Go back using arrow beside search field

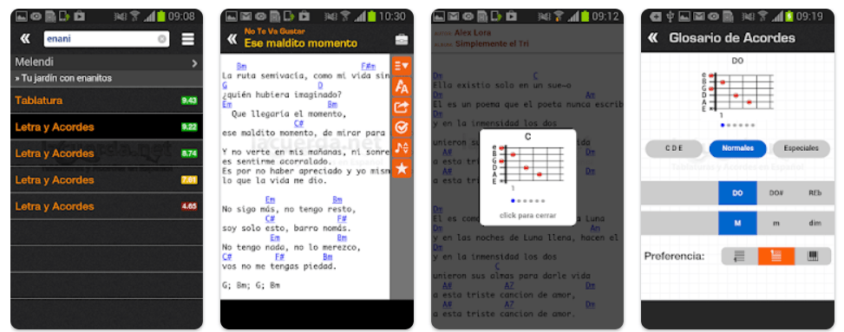coord(25,39)
